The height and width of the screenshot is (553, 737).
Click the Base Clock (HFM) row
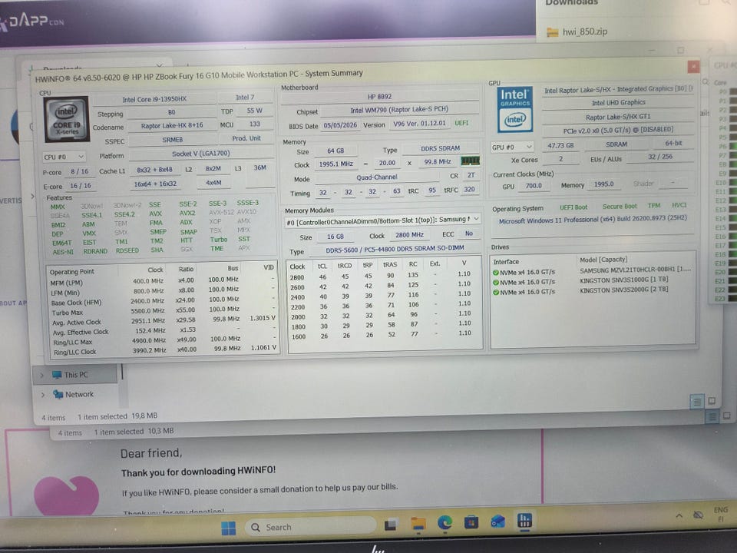[163, 301]
